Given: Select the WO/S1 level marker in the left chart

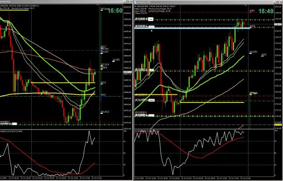Looking at the screenshot, I should (x=105, y=52).
